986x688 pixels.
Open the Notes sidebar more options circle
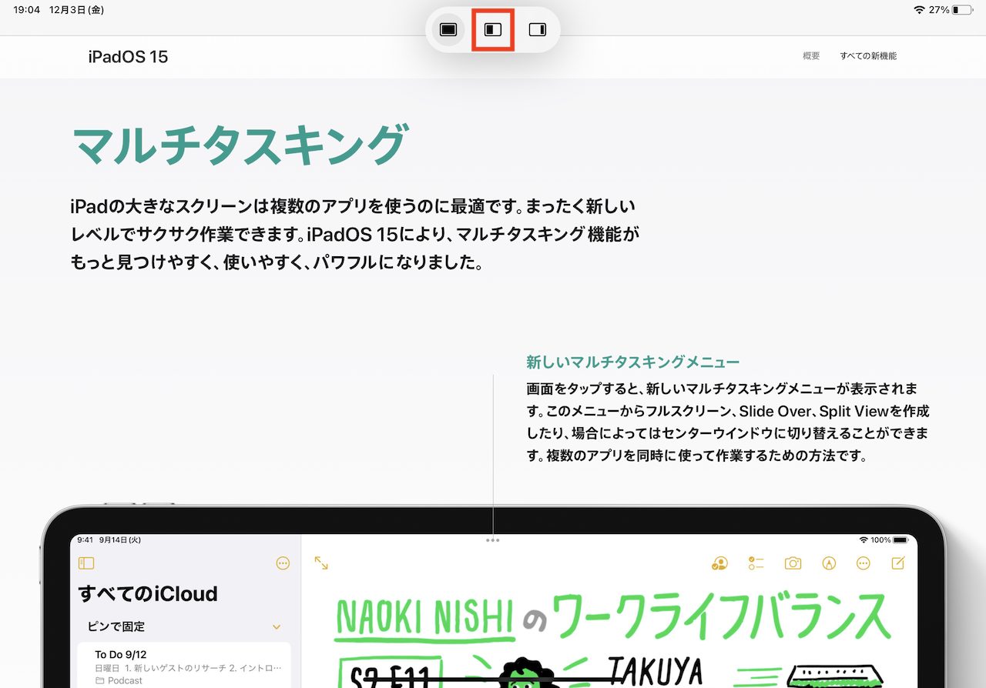pos(283,563)
